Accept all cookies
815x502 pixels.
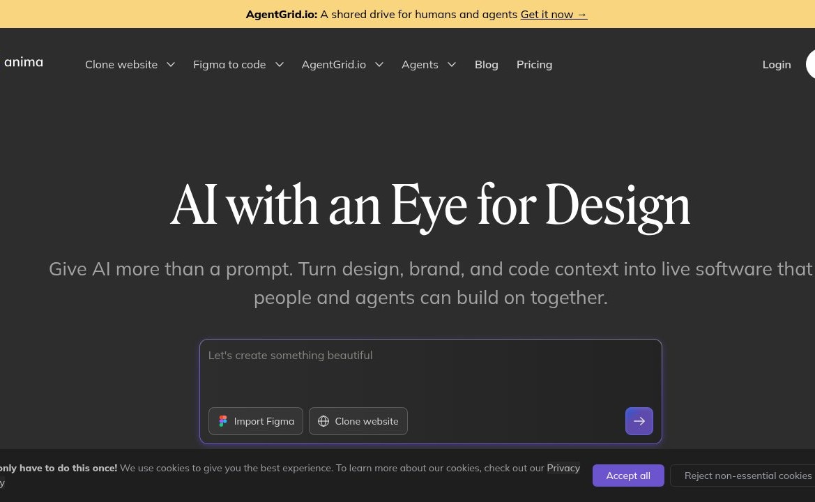point(628,476)
